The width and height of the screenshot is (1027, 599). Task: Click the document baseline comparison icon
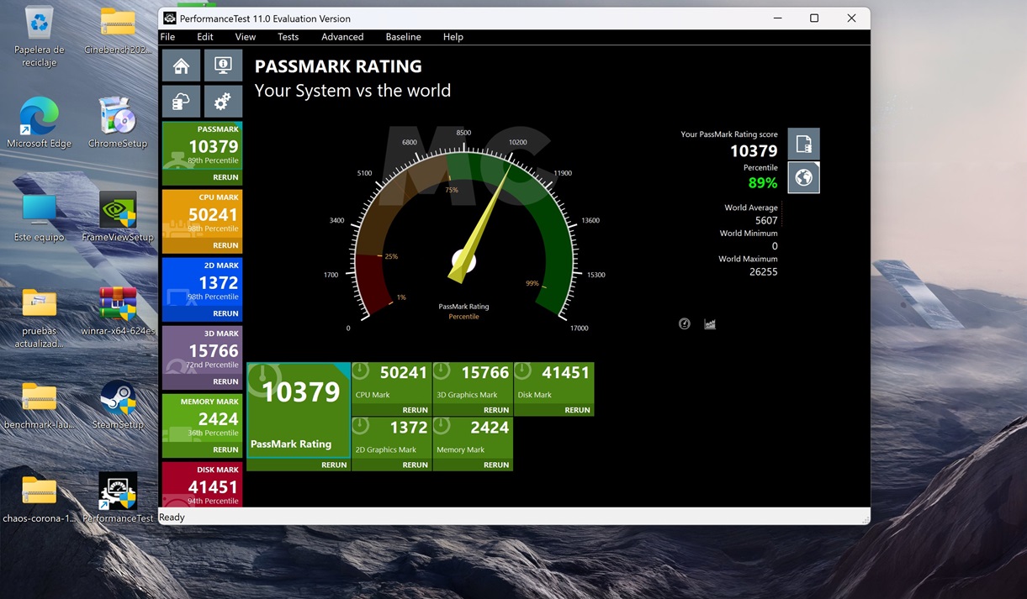pos(803,144)
